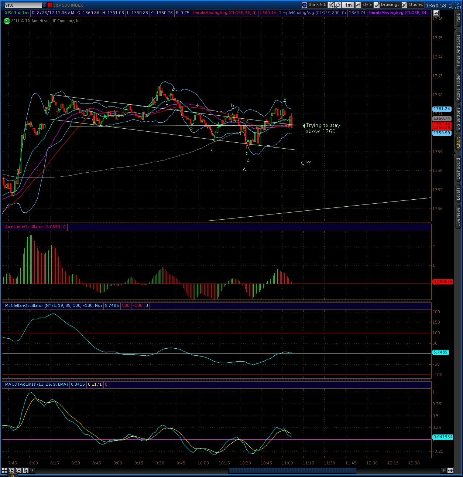Viewport: 463px width, 477px height.
Task: Click the 5.7485 McClellan value bubble
Action: click(440, 352)
